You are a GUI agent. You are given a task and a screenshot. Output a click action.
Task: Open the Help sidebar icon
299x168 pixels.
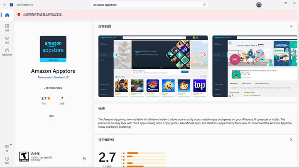(x=7, y=161)
